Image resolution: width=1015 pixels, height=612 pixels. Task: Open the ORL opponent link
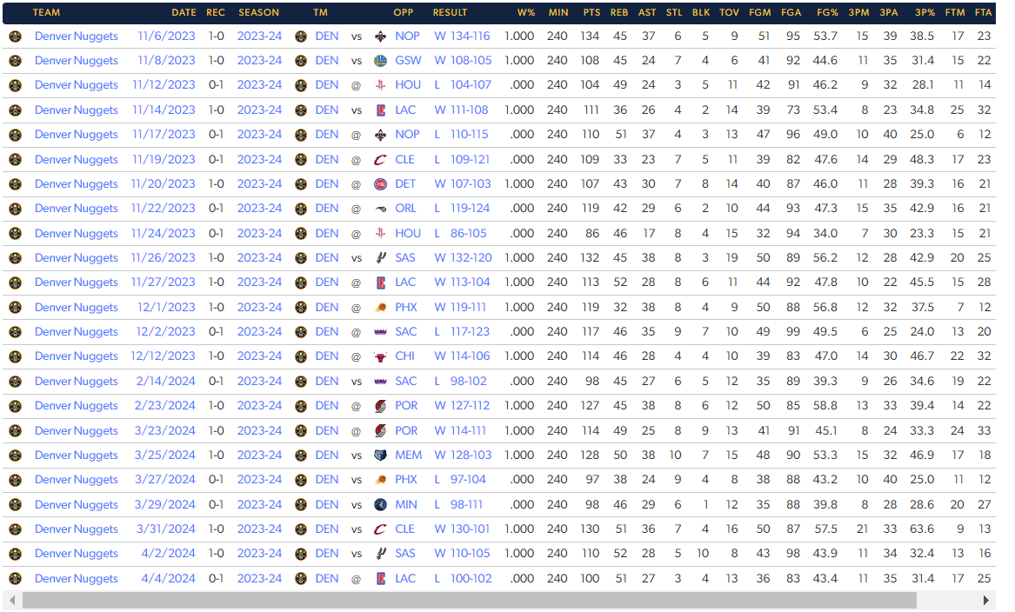405,209
